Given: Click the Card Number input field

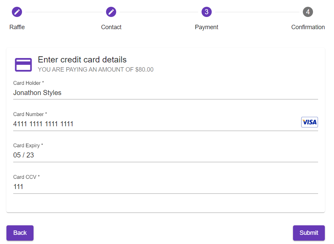Looking at the screenshot, I should (x=135, y=124).
